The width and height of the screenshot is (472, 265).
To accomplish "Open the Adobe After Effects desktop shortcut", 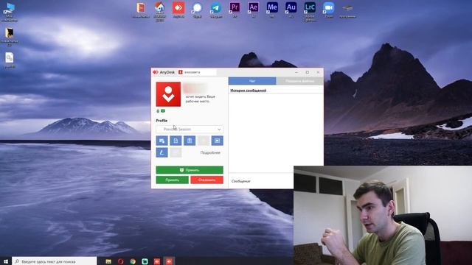I will click(254, 10).
